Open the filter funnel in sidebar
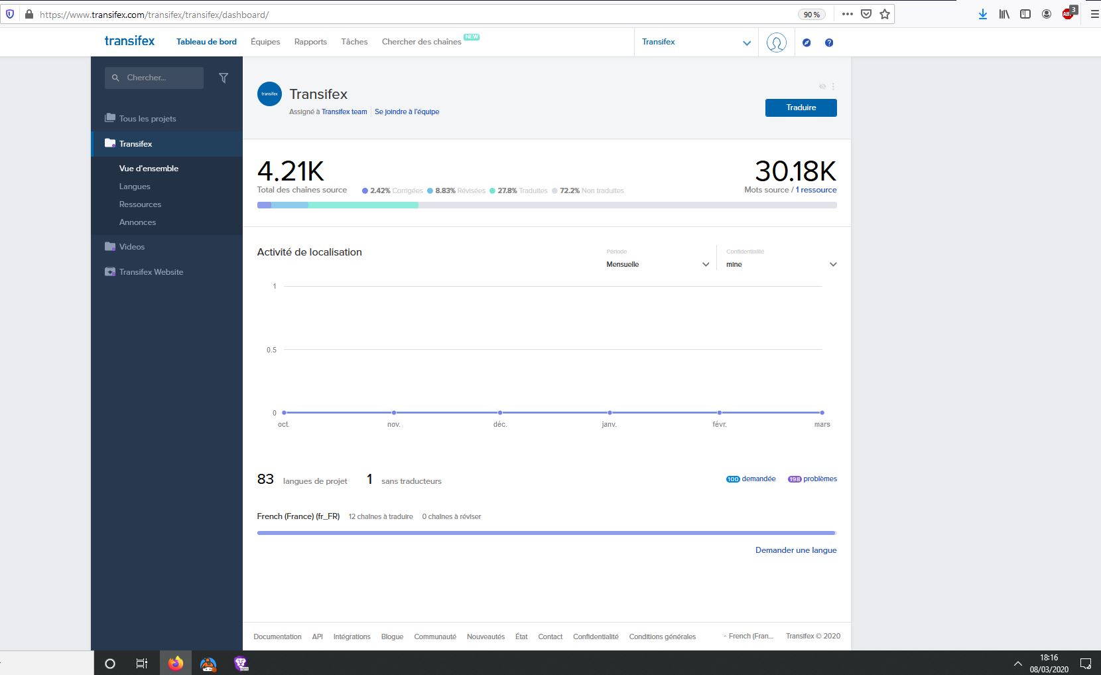The height and width of the screenshot is (675, 1101). tap(224, 78)
